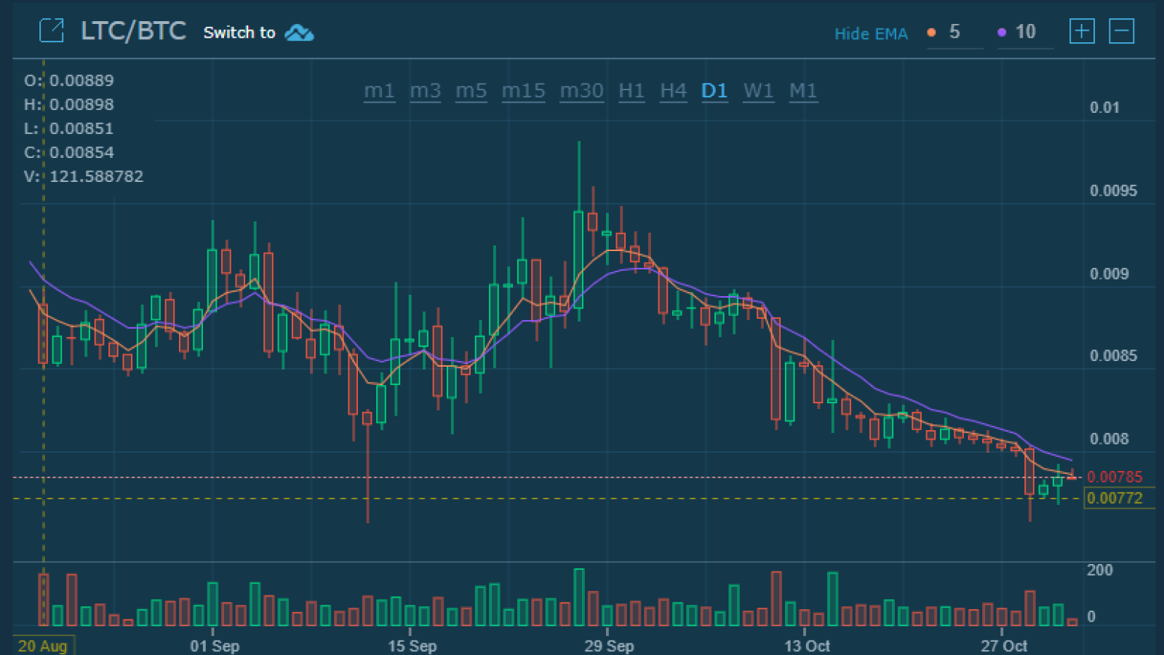Zoom out with the minus icon
Viewport: 1164px width, 655px height.
pyautogui.click(x=1121, y=31)
